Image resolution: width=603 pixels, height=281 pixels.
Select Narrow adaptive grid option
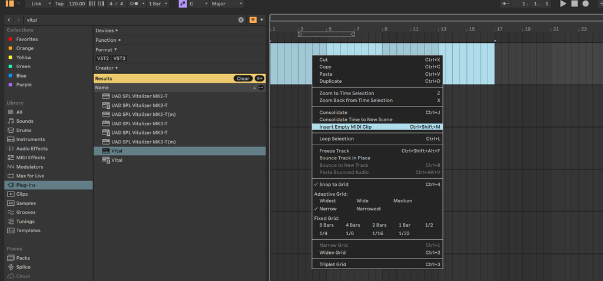tap(327, 209)
